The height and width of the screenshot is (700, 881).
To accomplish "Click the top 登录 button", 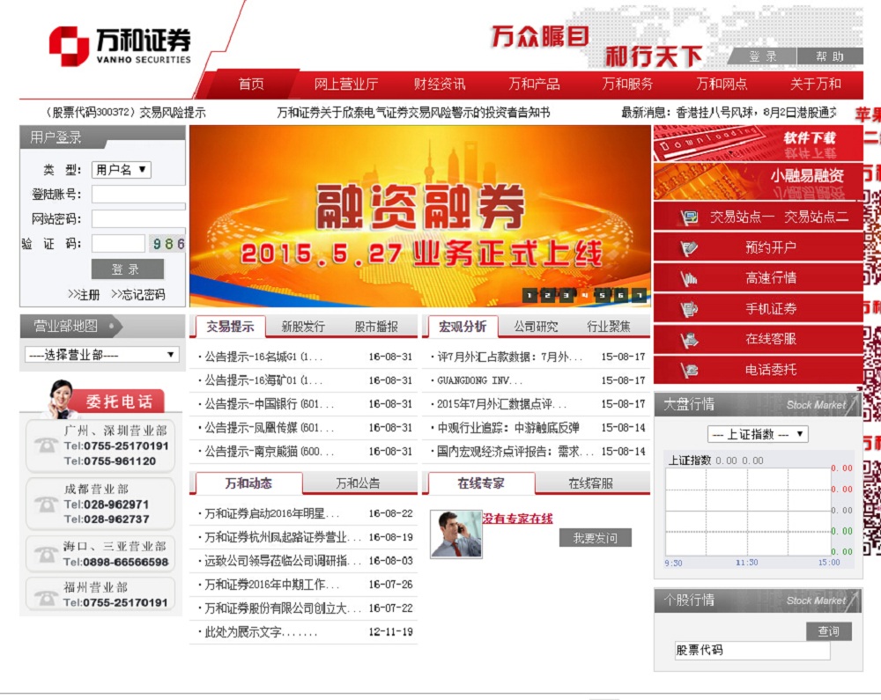I will click(x=763, y=56).
